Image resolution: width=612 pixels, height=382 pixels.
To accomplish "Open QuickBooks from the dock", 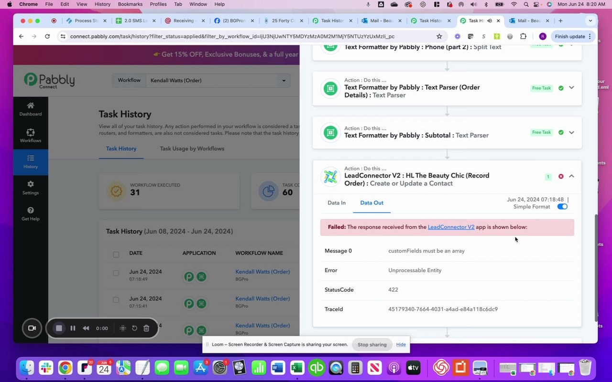I will point(317,368).
